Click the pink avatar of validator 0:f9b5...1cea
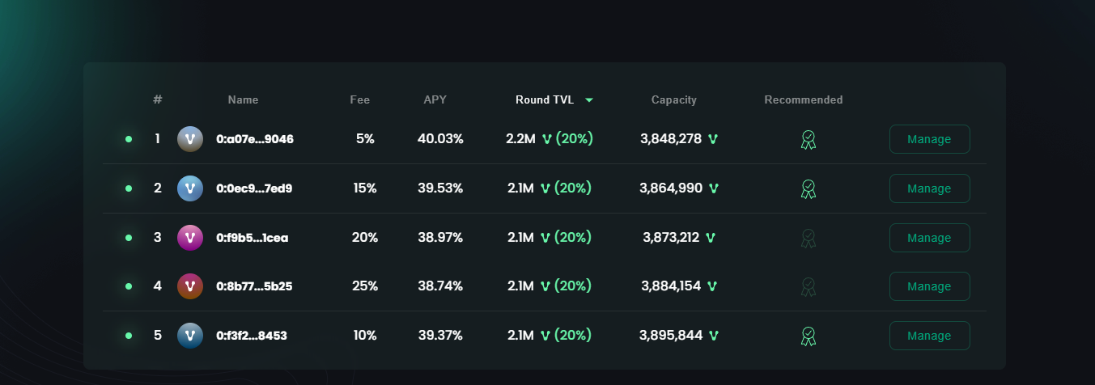 [190, 238]
